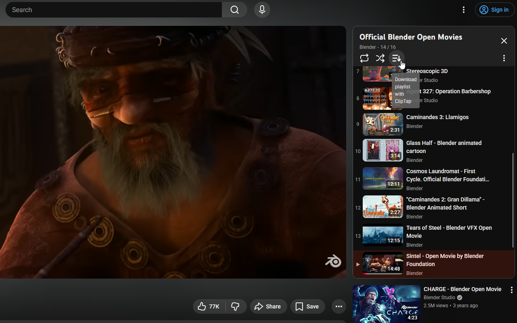Select the Stereoscopic 3D playlist entry
The image size is (517, 323).
(x=427, y=71)
